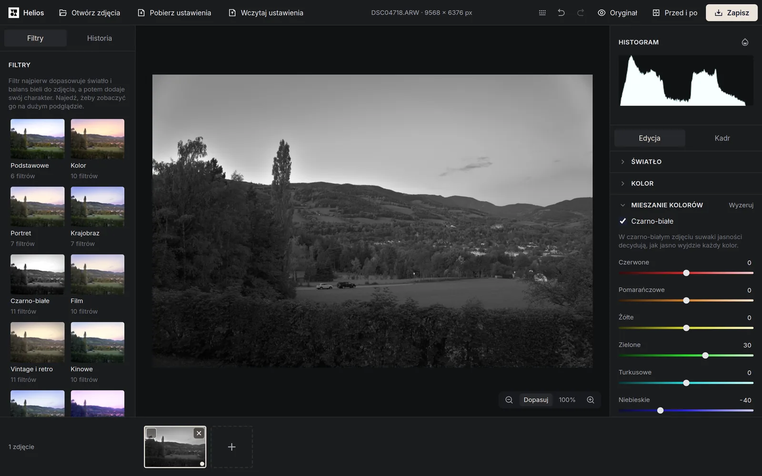Tick the filmstrip thumbnail selection checkbox
The height and width of the screenshot is (476, 762).
(x=151, y=433)
